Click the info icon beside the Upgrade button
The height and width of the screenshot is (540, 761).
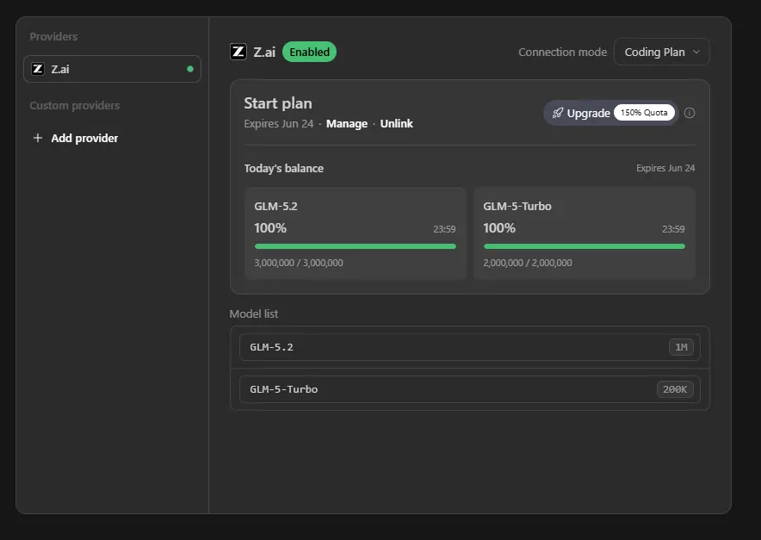690,113
